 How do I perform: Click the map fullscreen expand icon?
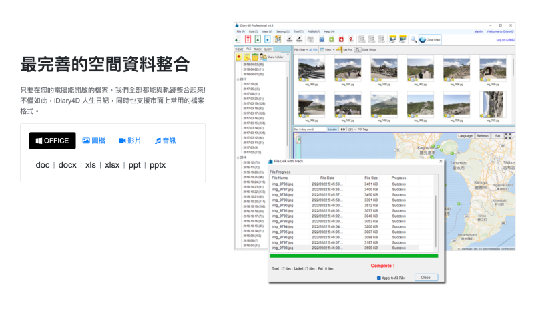coord(508,136)
